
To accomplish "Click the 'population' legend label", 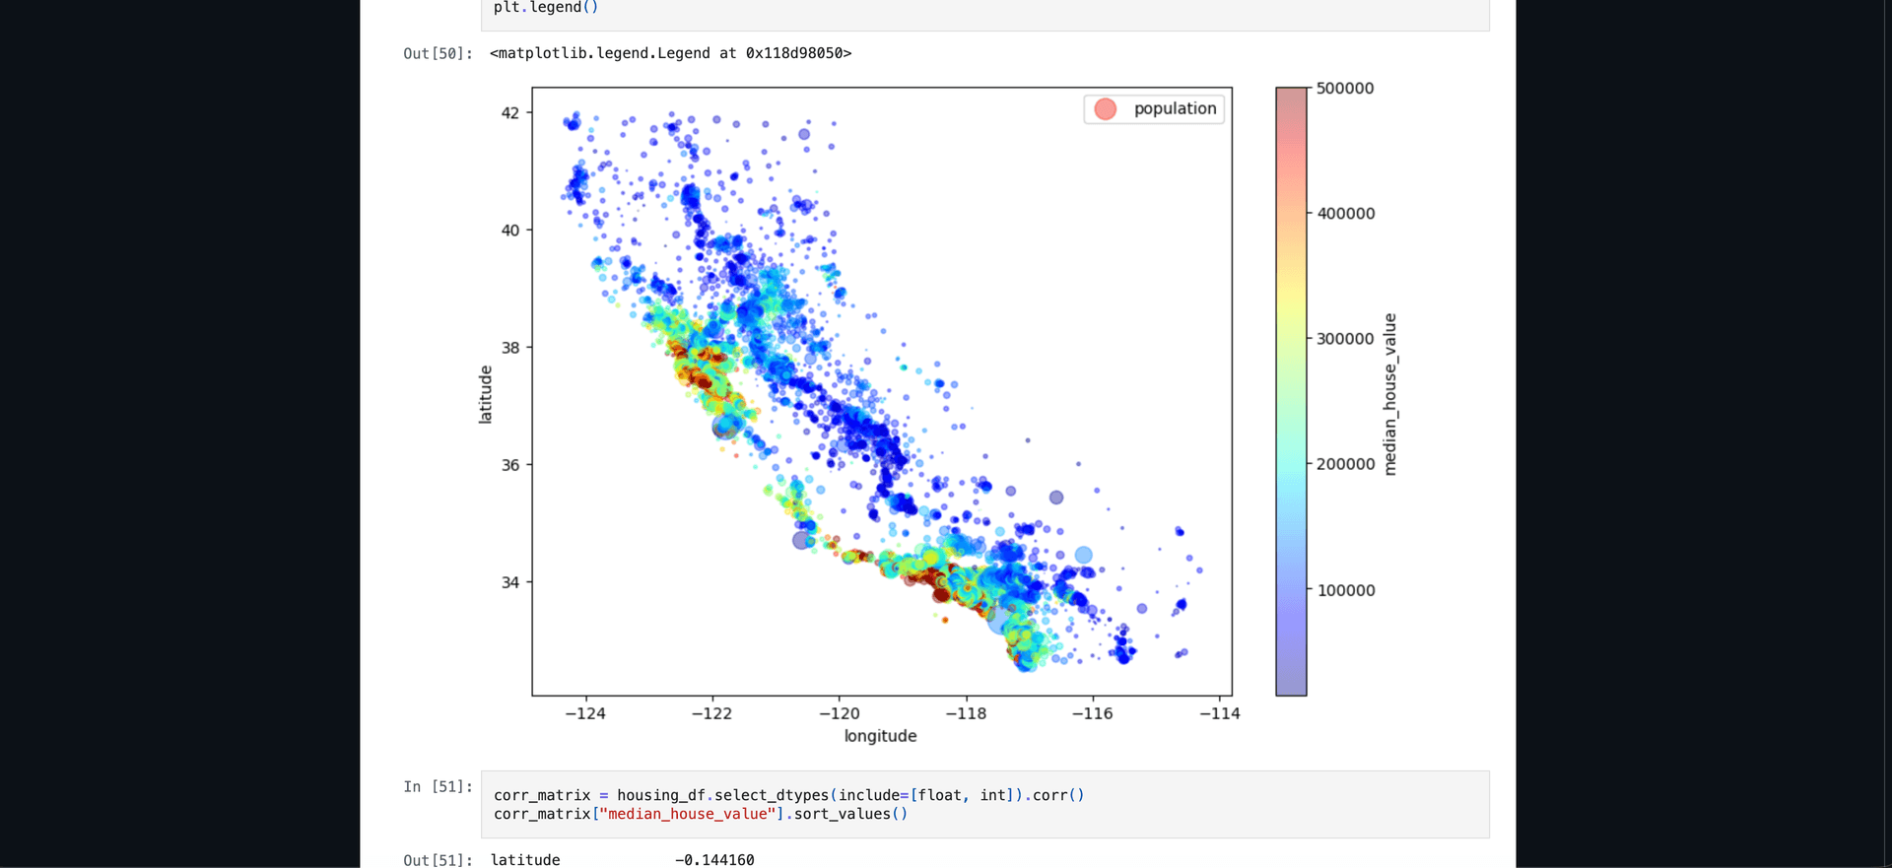I will [x=1175, y=108].
